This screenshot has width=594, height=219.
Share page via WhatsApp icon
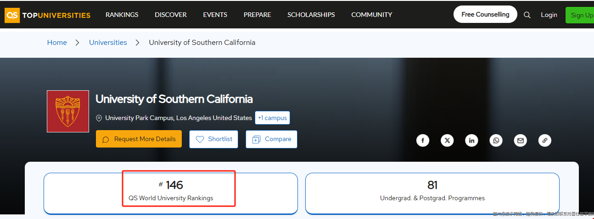click(x=496, y=141)
